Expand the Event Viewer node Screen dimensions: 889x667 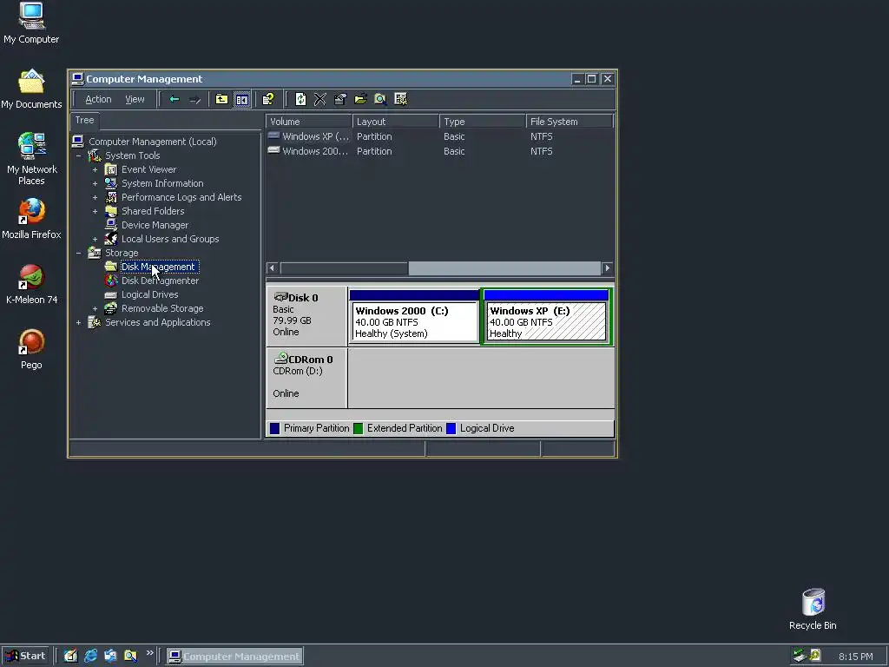95,169
